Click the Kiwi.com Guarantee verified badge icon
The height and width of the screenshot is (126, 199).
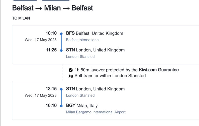pyautogui.click(x=71, y=70)
